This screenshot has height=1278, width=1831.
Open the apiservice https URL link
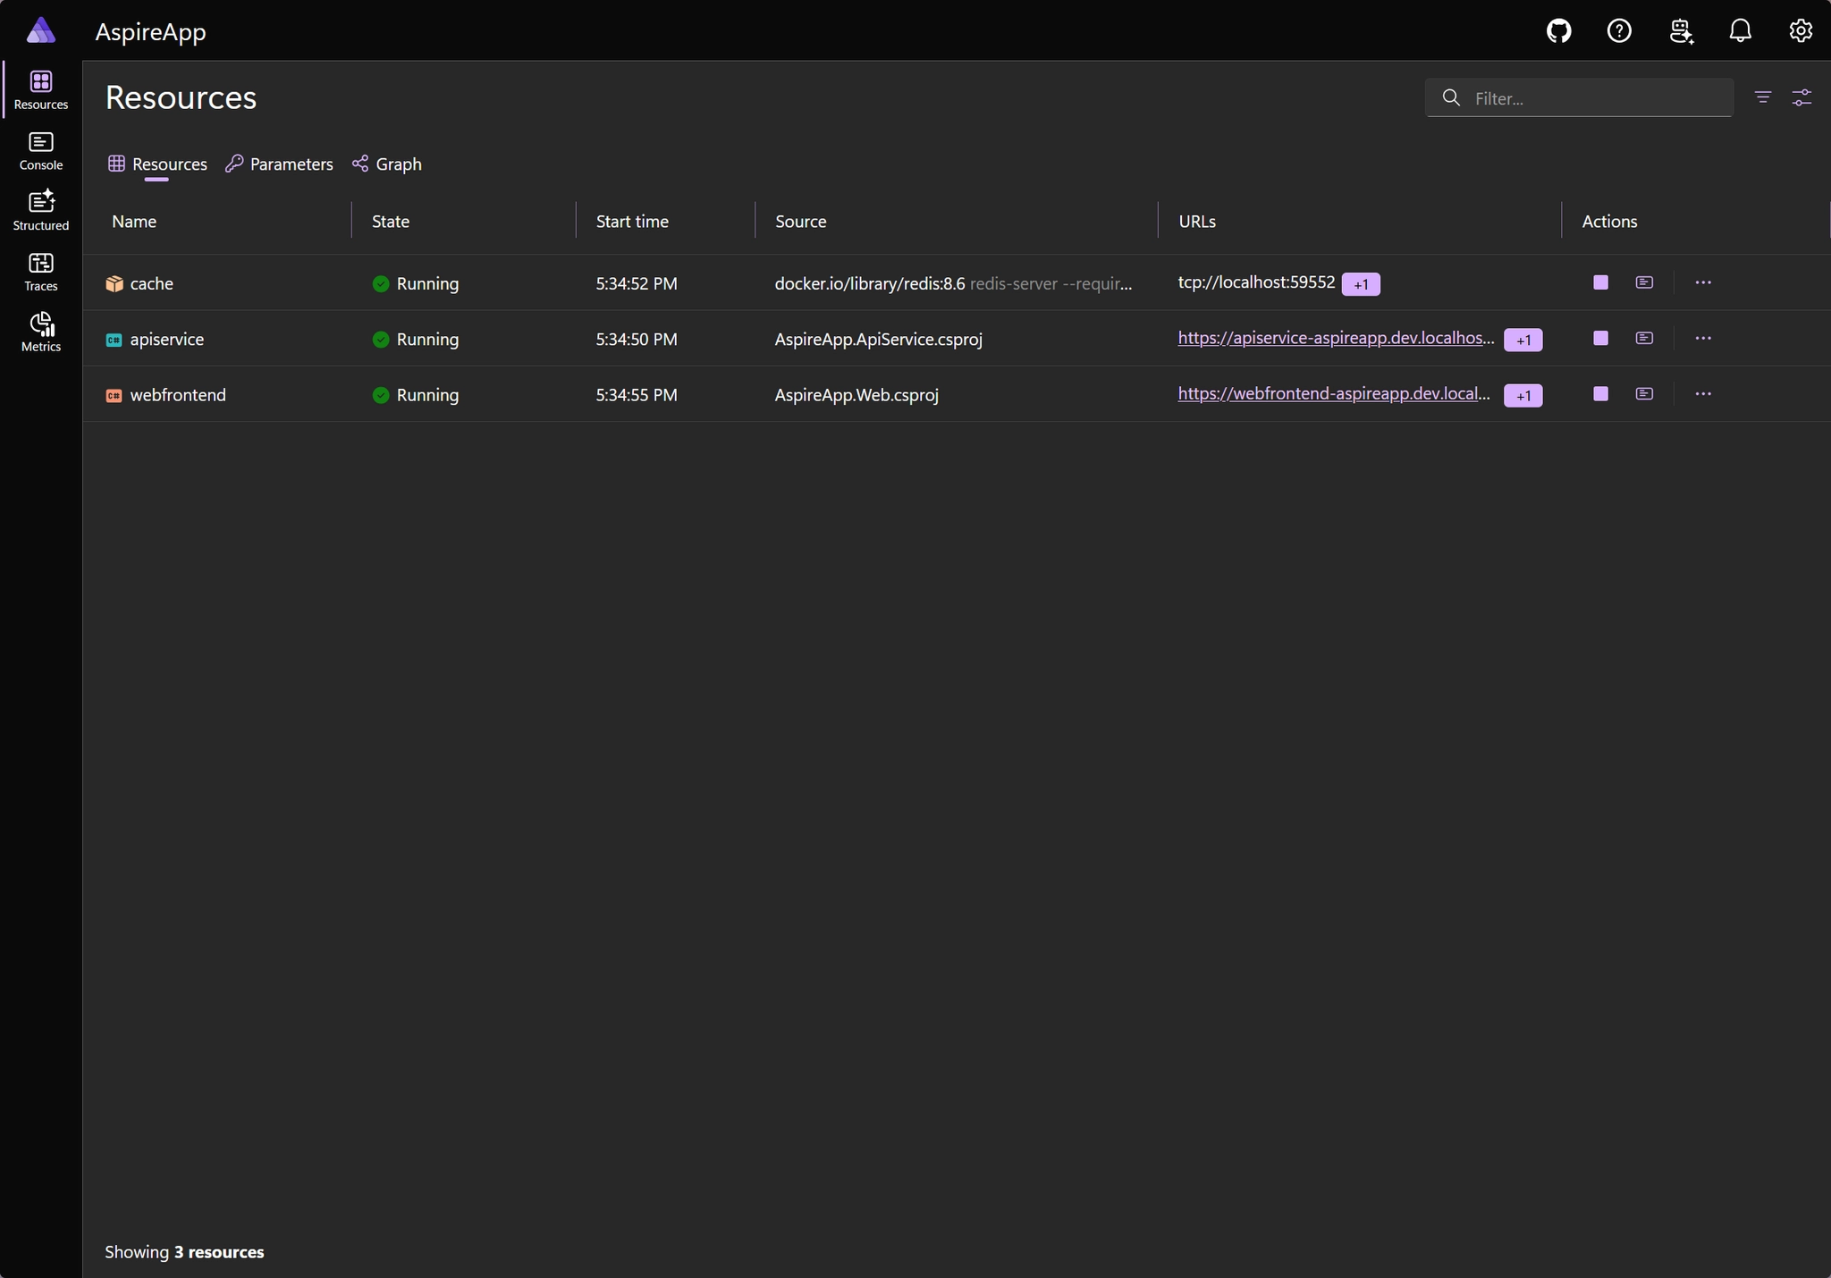pos(1336,338)
